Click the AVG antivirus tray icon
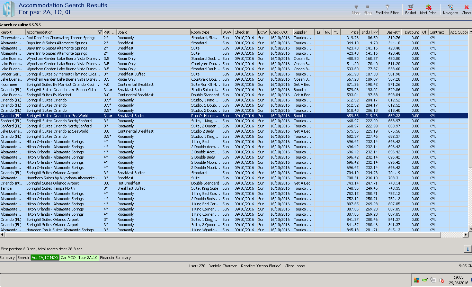The width and height of the screenshot is (472, 287). [x=417, y=280]
